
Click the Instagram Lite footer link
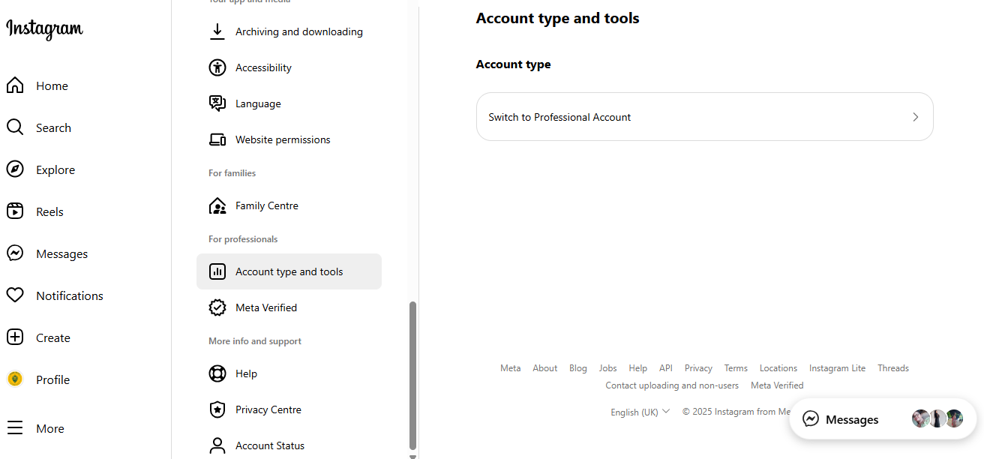tap(837, 368)
